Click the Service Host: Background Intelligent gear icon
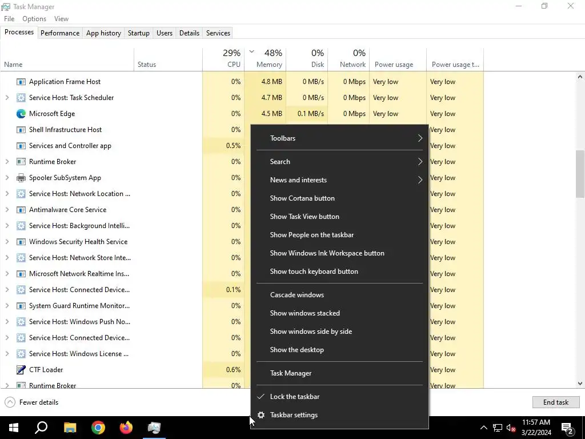This screenshot has height=439, width=585. coord(21,226)
